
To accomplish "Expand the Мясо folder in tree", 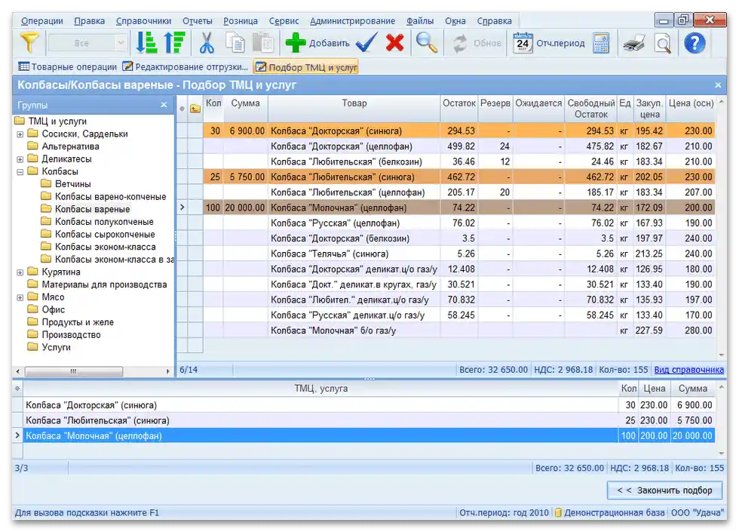I will point(20,297).
